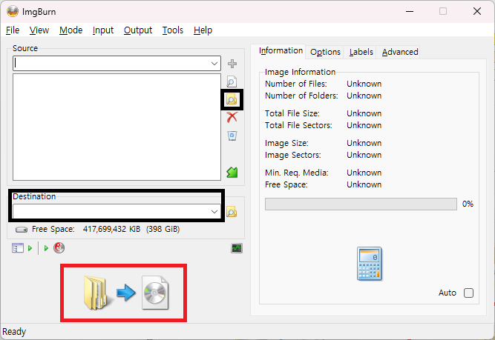The image size is (495, 340).
Task: Click the Ready status bar text
Action: (14, 332)
